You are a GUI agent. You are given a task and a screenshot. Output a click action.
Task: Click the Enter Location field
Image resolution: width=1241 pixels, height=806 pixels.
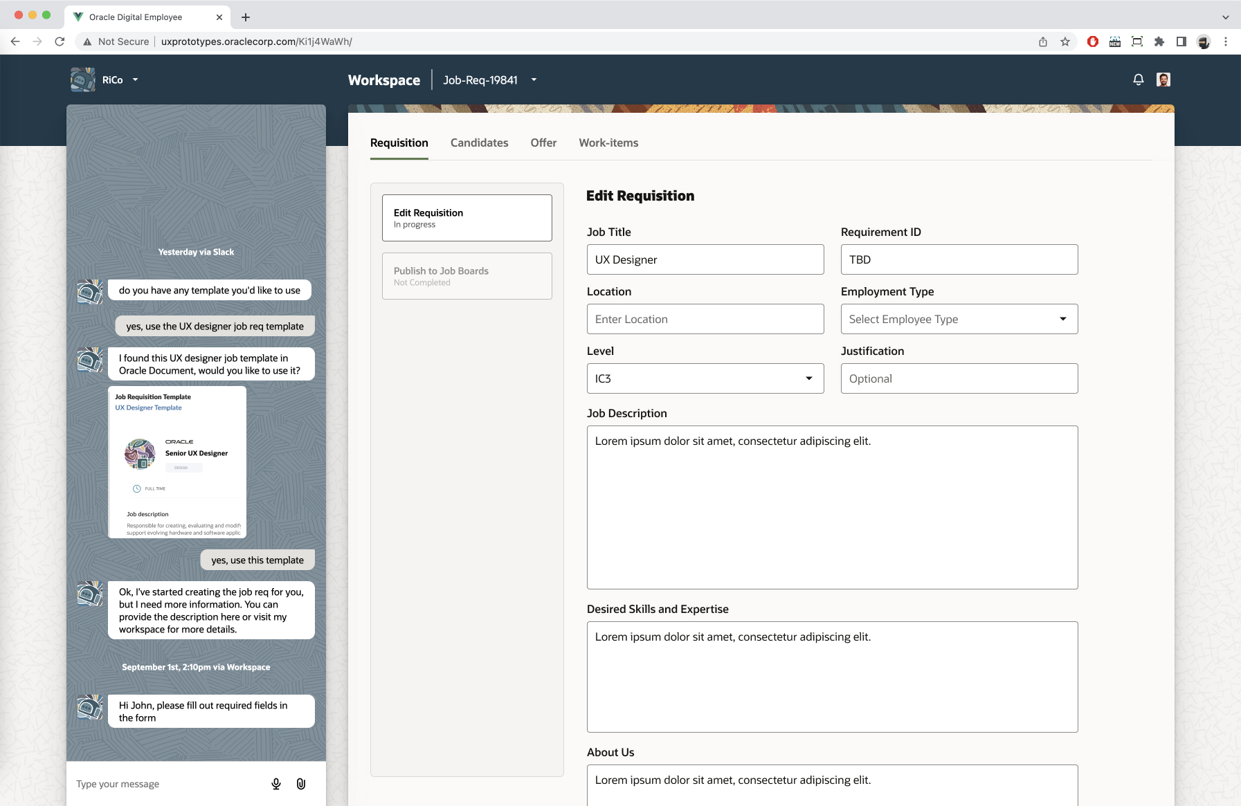(705, 319)
